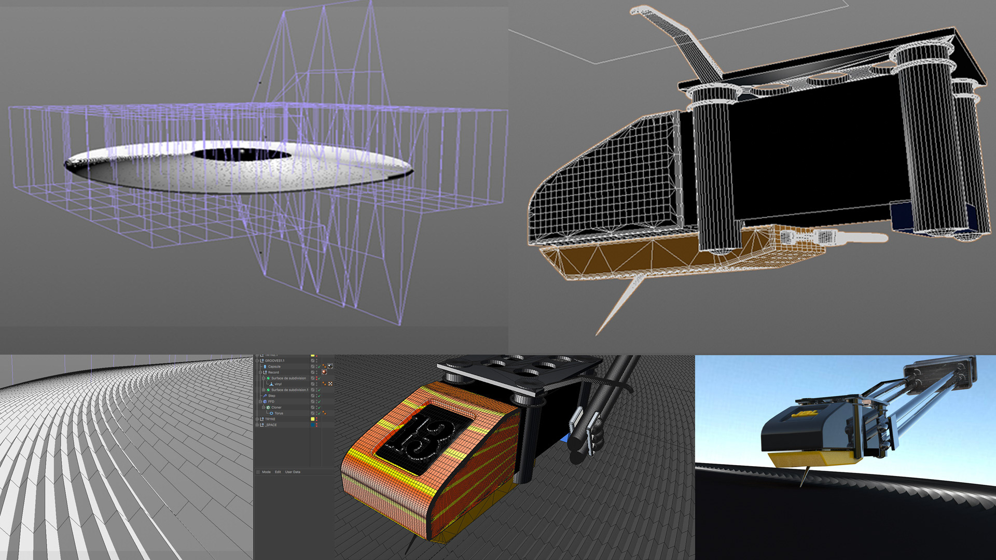Click the Torus primitive icon
The height and width of the screenshot is (560, 996).
point(271,413)
